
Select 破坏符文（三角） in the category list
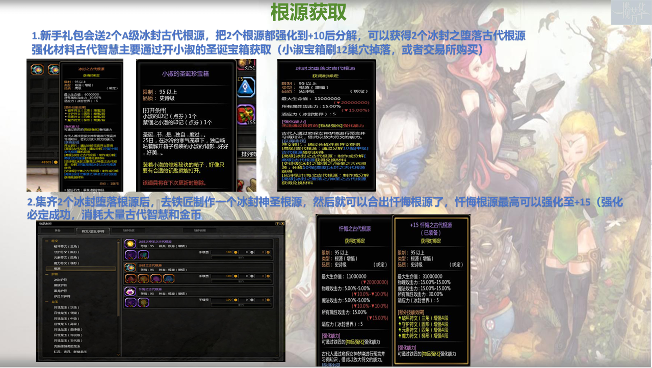[x=67, y=246]
